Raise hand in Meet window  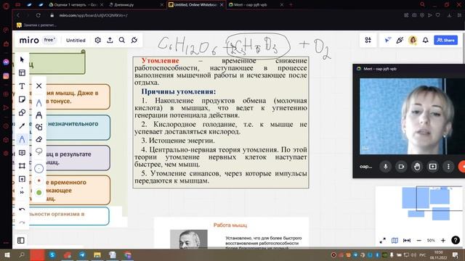point(417,167)
